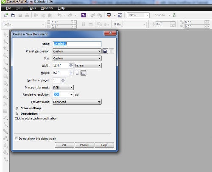Open Preview mode Enhanced dropdown
This screenshot has width=212, height=172.
point(77,102)
